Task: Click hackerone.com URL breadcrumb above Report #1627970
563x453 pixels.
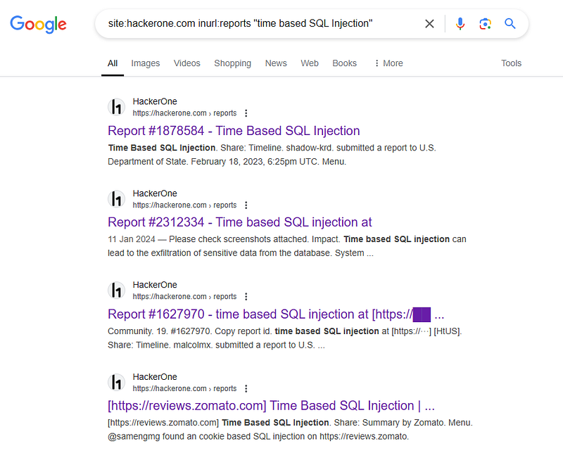Action: point(184,297)
